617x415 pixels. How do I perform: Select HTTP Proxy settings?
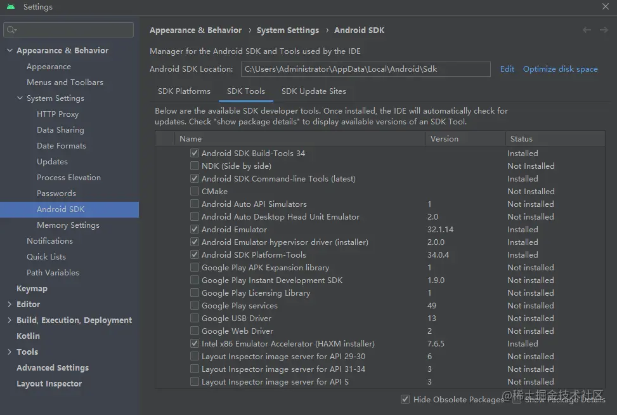58,114
